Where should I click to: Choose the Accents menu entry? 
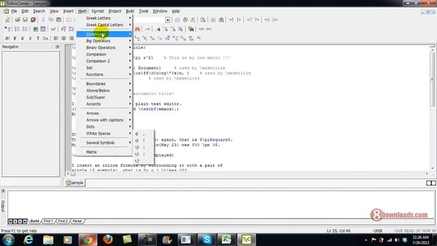point(104,104)
